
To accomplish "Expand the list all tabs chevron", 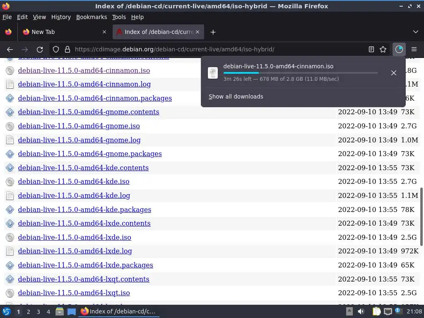I will (416, 32).
